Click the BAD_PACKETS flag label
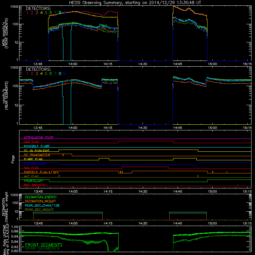Image resolution: width=255 pixels, height=255 pixels. [35, 185]
